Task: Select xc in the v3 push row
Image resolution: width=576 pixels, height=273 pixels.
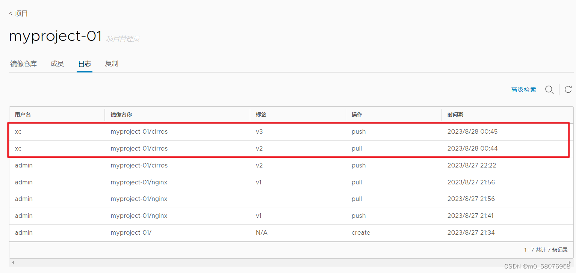Action: point(18,132)
